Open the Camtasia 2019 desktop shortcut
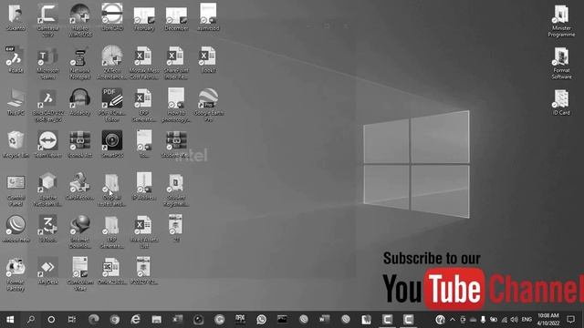Viewport: 584px width, 328px height. [47, 20]
